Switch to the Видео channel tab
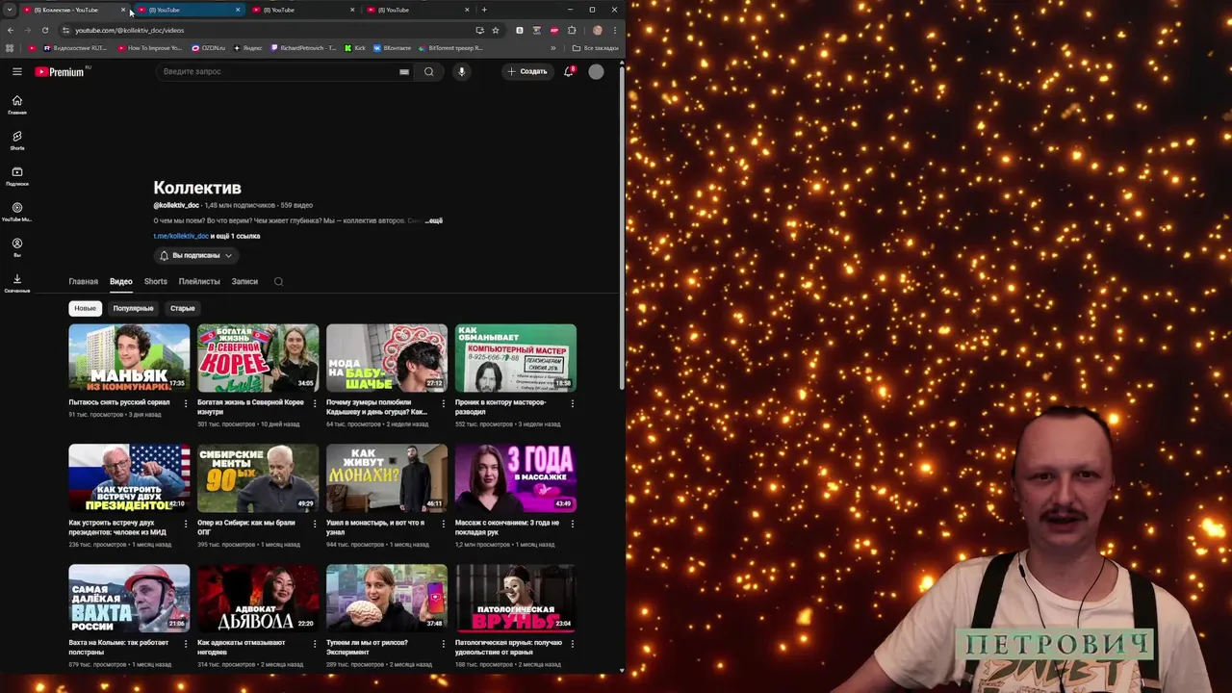The height and width of the screenshot is (693, 1232). (x=121, y=282)
